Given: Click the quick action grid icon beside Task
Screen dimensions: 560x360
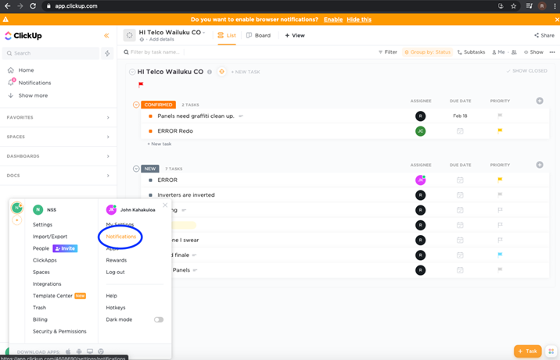Looking at the screenshot, I should [x=551, y=351].
